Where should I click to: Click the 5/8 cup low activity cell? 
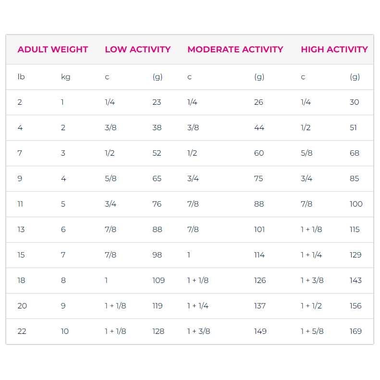pos(110,178)
